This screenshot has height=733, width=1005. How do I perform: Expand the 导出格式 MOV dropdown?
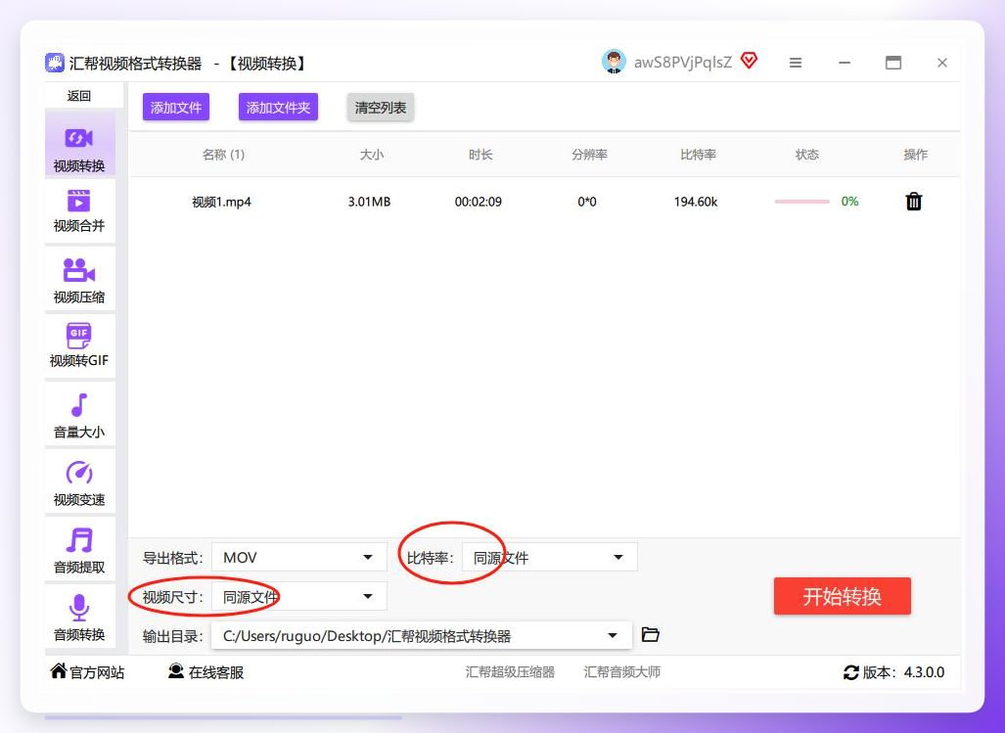[299, 558]
